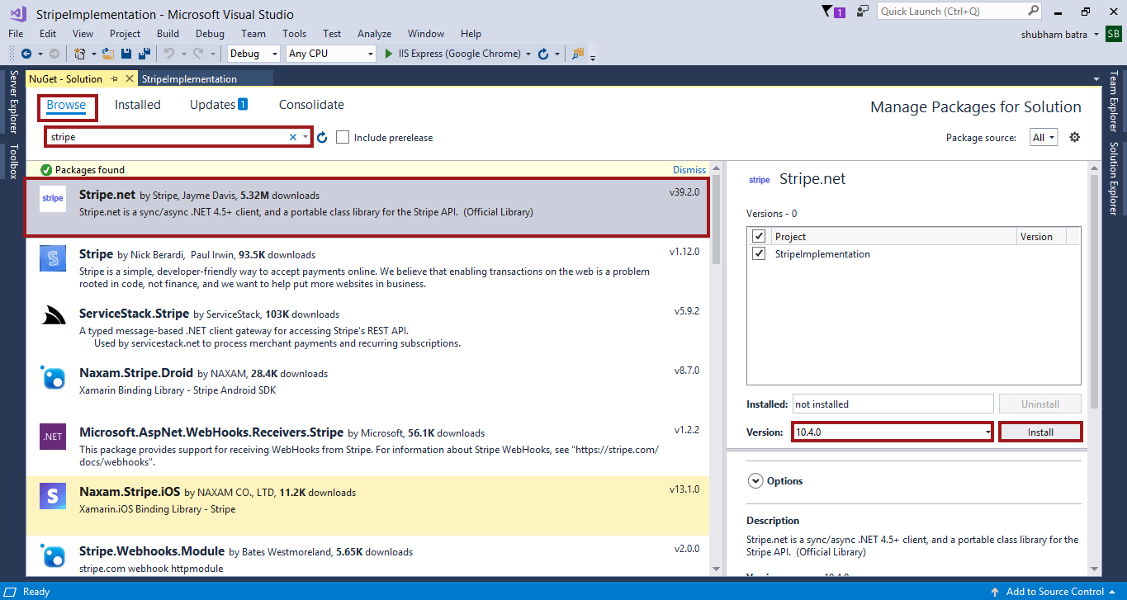
Task: Open package source settings gear
Action: point(1074,137)
